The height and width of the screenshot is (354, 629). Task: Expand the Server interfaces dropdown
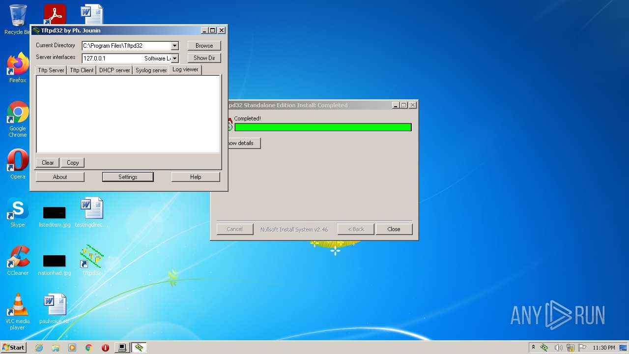[174, 58]
